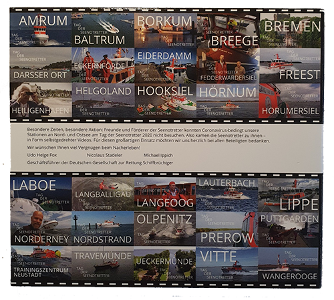Open the HELGOLAND thumbnail

tap(104, 100)
